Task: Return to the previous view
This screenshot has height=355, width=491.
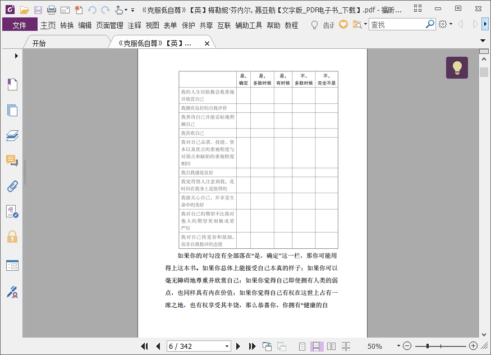Action: [267, 346]
